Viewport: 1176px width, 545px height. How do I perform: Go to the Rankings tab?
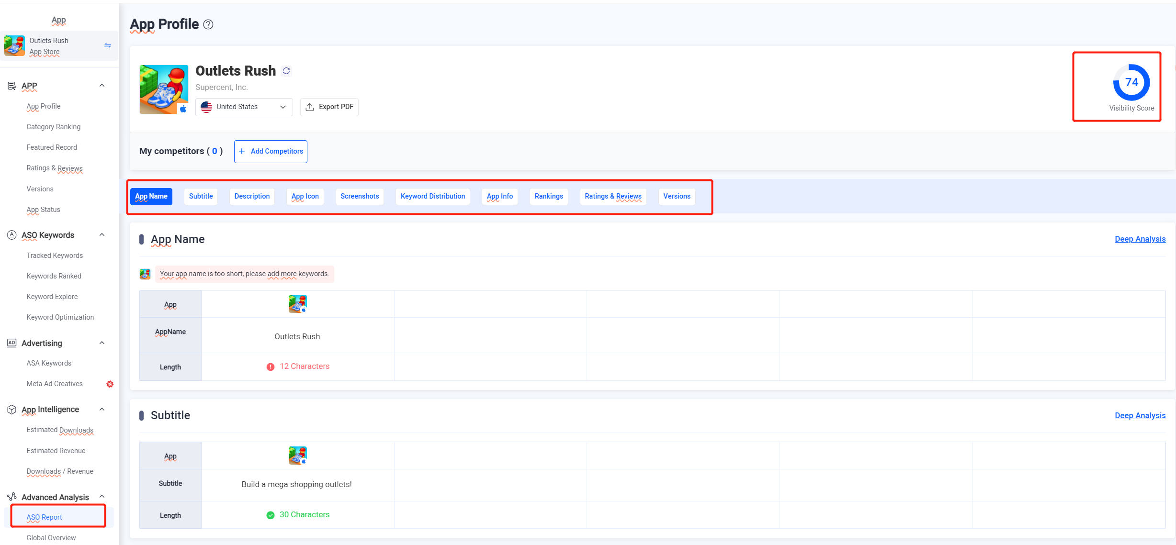click(549, 196)
